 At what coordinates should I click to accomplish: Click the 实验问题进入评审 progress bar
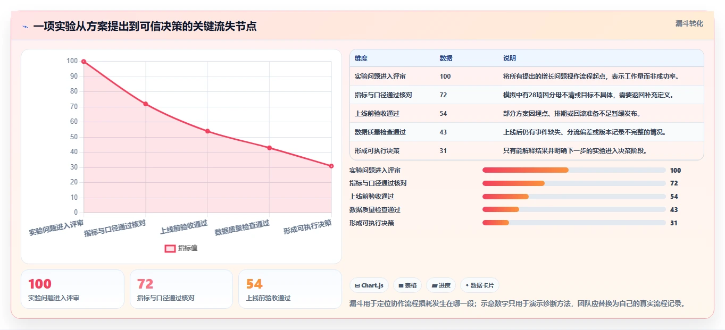(574, 170)
